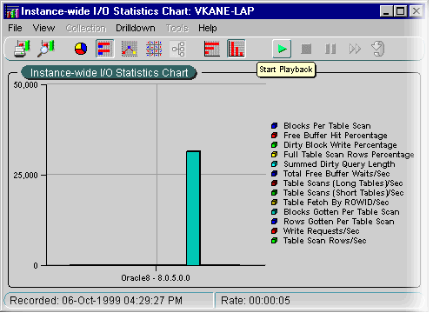The height and width of the screenshot is (326, 433).
Task: Click Full Table Scan Rows Percentage swatch
Action: tap(274, 155)
